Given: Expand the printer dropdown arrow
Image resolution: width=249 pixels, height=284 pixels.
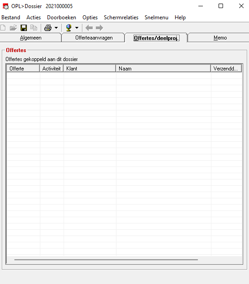Looking at the screenshot, I should pyautogui.click(x=56, y=28).
